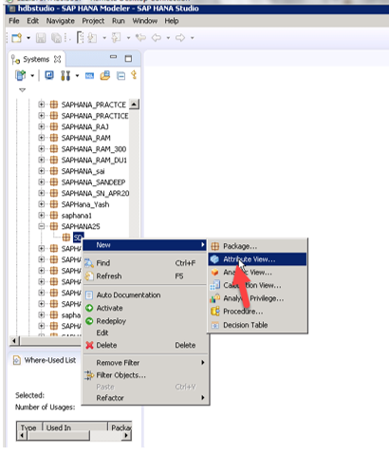Open the Remove Filter submenu

tap(144, 362)
